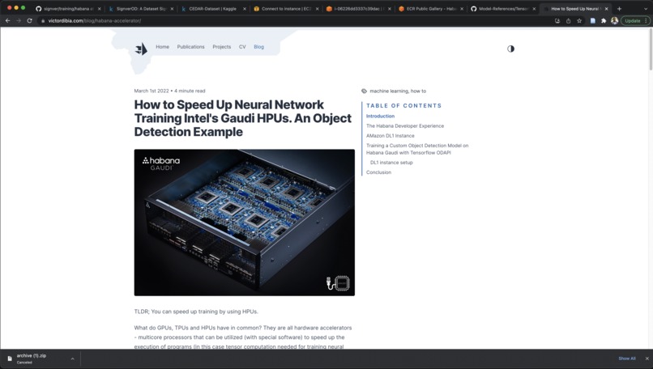This screenshot has height=369, width=653.
Task: Open the blue document extension icon
Action: tap(592, 20)
